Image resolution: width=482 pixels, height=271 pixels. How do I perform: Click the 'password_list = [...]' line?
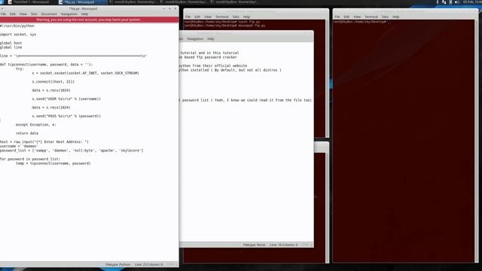[x=72, y=151]
